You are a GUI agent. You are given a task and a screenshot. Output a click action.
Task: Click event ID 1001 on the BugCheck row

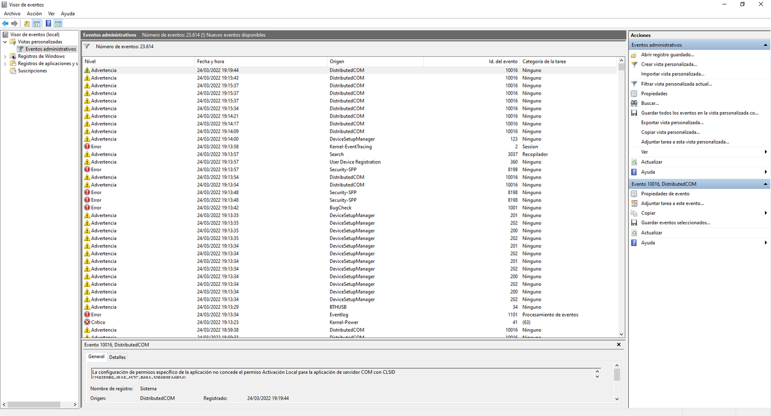[x=512, y=207]
